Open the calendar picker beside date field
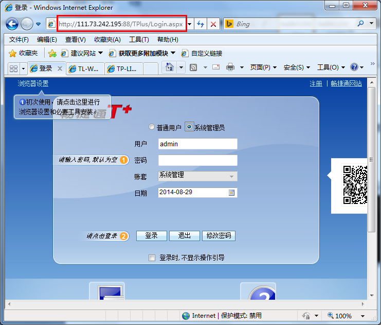Viewport: 381px width, 325px height. click(x=232, y=193)
